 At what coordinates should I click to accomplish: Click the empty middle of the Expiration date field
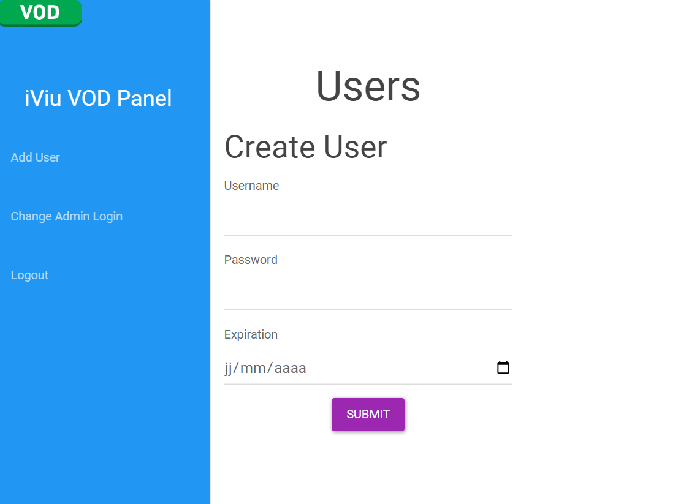tap(398, 368)
